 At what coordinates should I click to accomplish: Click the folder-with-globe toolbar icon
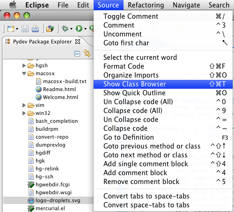(50, 28)
